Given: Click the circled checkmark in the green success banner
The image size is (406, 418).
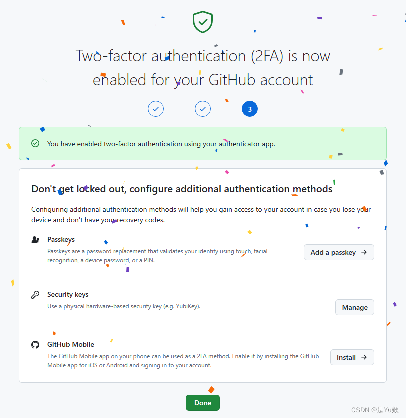Looking at the screenshot, I should click(35, 143).
